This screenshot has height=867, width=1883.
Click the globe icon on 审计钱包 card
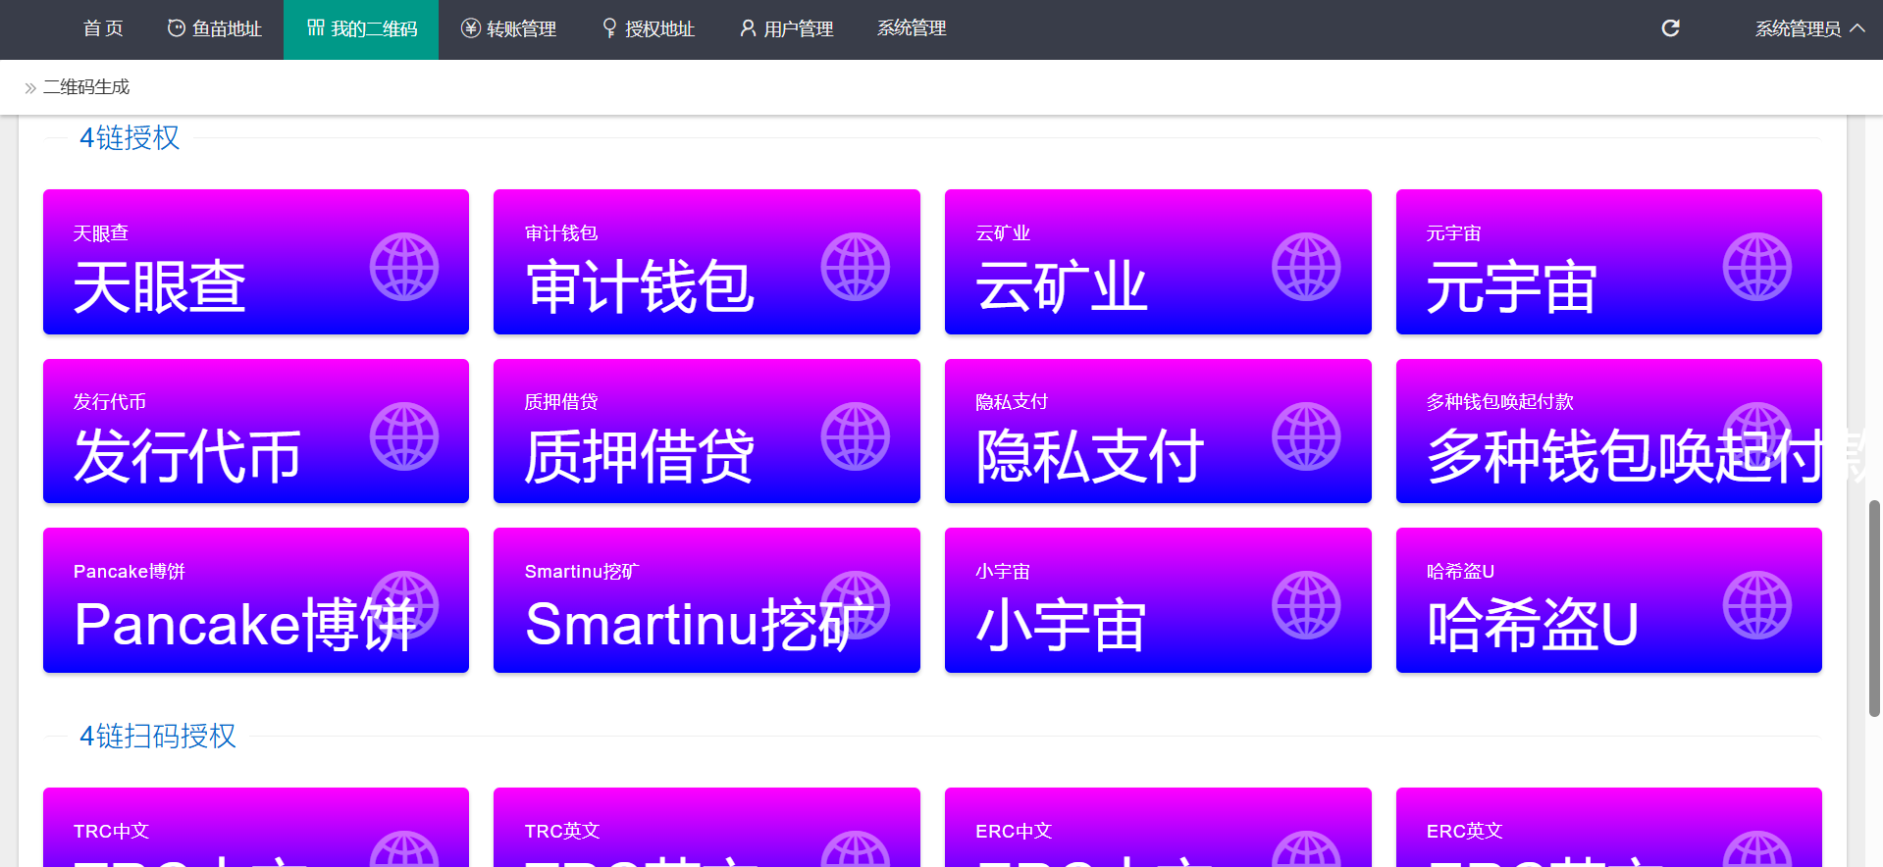tap(855, 267)
